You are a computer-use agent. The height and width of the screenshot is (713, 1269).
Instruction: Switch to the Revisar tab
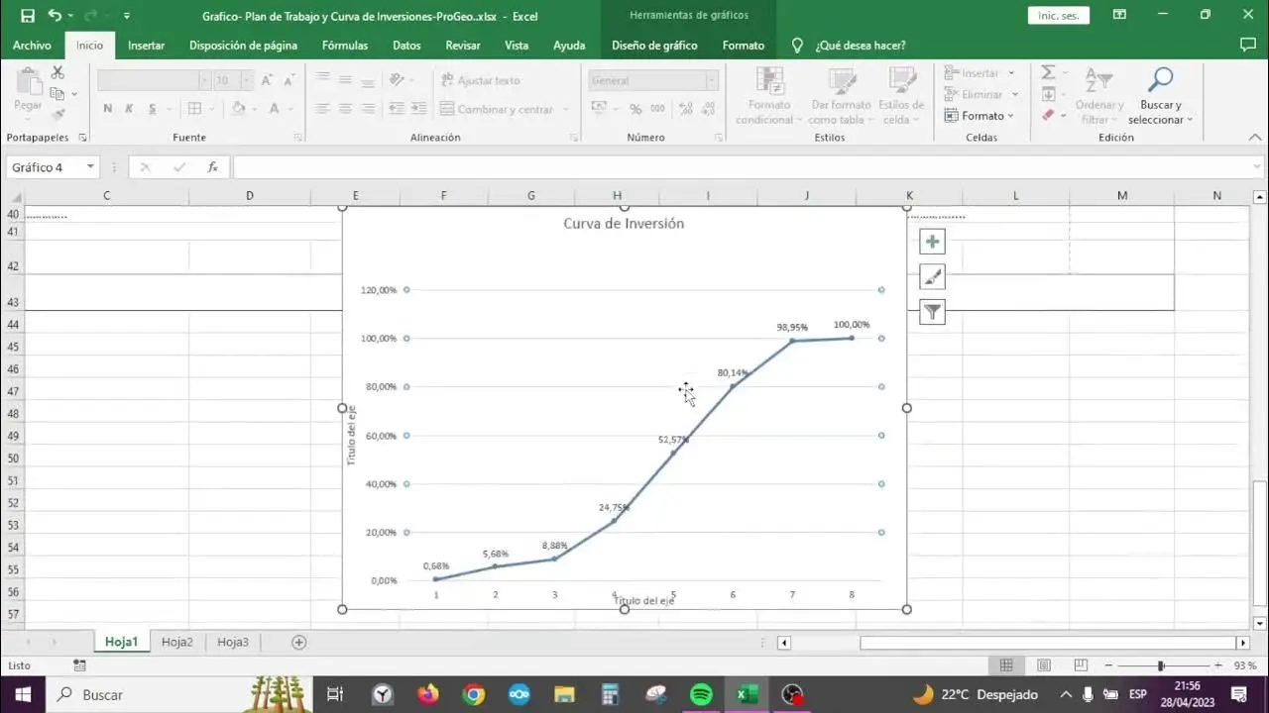[463, 46]
